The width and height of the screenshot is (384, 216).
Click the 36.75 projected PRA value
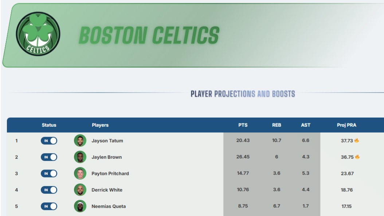pyautogui.click(x=347, y=157)
